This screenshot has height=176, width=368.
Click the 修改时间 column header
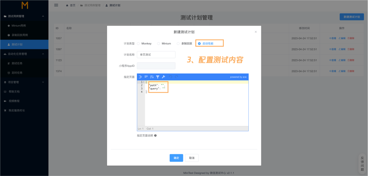coord(304,28)
